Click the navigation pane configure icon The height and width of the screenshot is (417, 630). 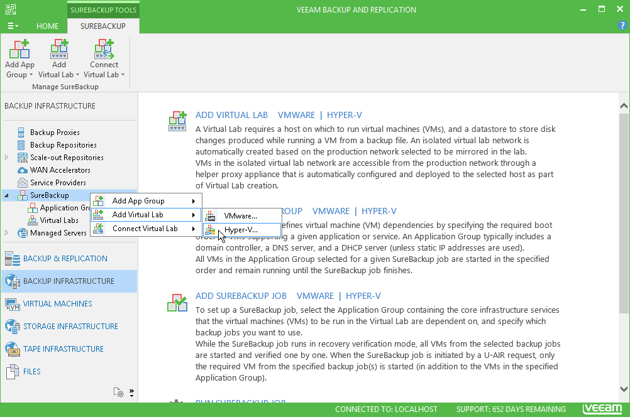[x=119, y=392]
